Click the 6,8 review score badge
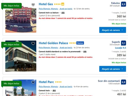This screenshot has height=96, width=128. pos(123,82)
